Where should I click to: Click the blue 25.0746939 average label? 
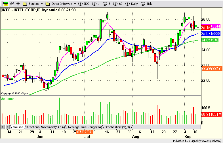[211, 34]
